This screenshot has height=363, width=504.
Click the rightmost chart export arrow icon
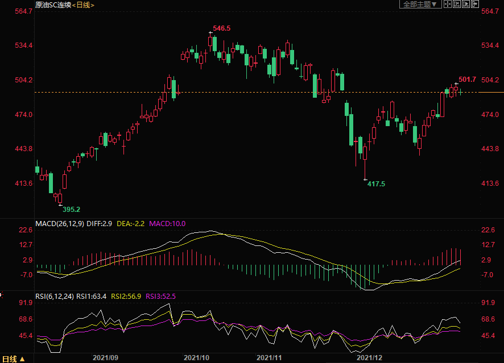tap(474, 5)
